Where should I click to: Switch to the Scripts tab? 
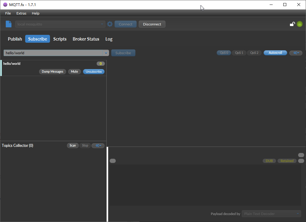coord(60,39)
